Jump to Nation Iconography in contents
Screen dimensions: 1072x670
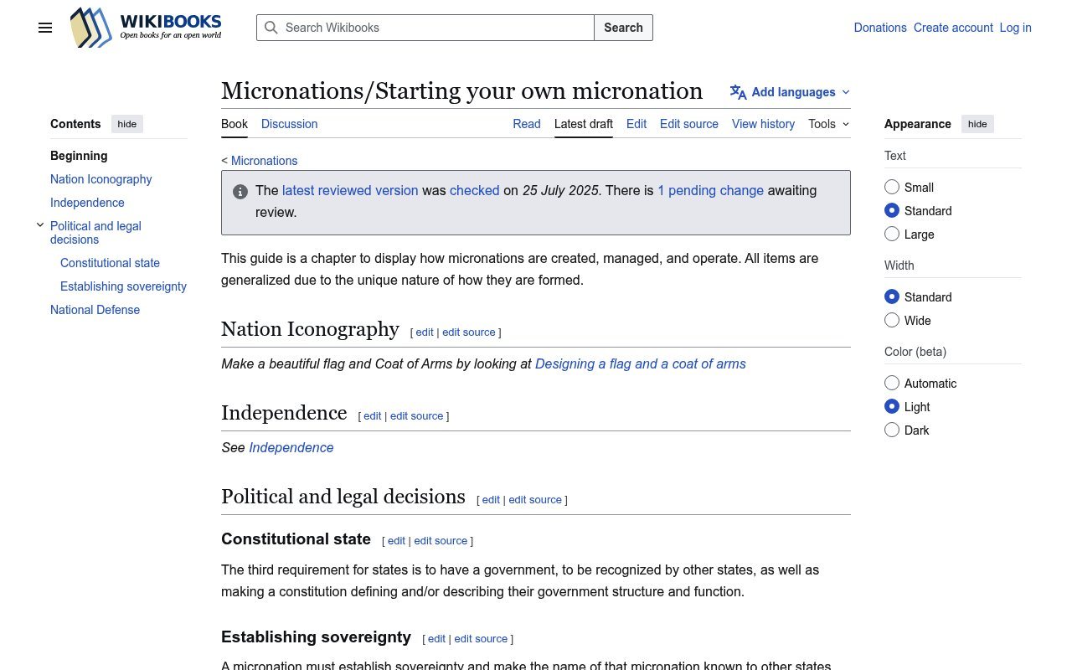pyautogui.click(x=101, y=179)
